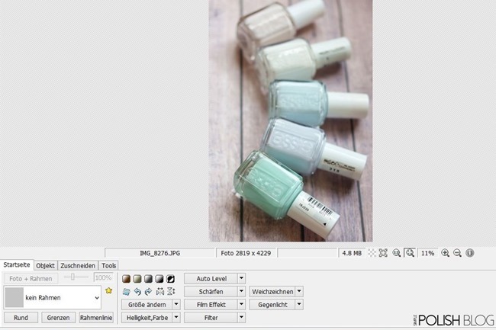This screenshot has height=330, width=496.
Task: Click the gray kein Rahmen frame preview box
Action: [14, 297]
